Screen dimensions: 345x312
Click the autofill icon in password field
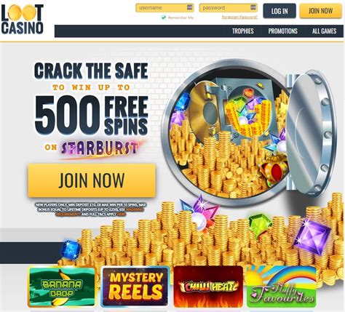point(253,7)
